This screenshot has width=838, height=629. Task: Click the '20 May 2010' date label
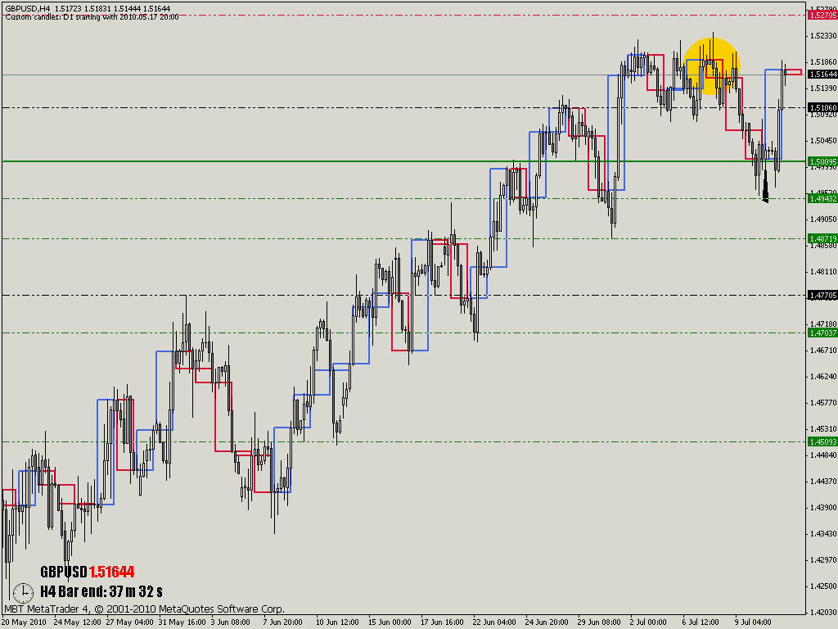(x=24, y=622)
